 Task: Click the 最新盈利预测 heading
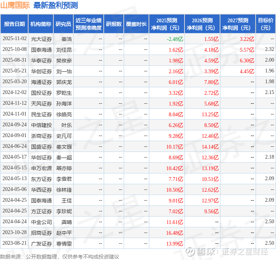[56, 5]
